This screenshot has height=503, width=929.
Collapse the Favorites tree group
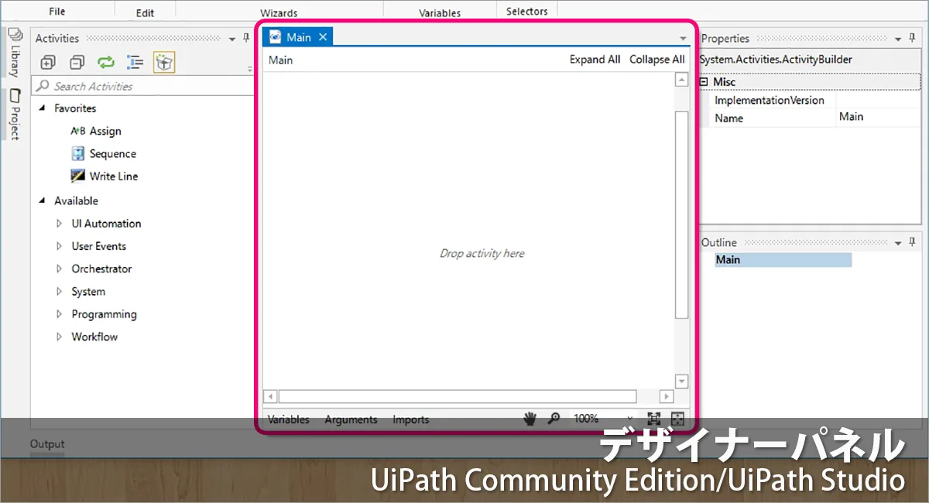click(x=42, y=108)
